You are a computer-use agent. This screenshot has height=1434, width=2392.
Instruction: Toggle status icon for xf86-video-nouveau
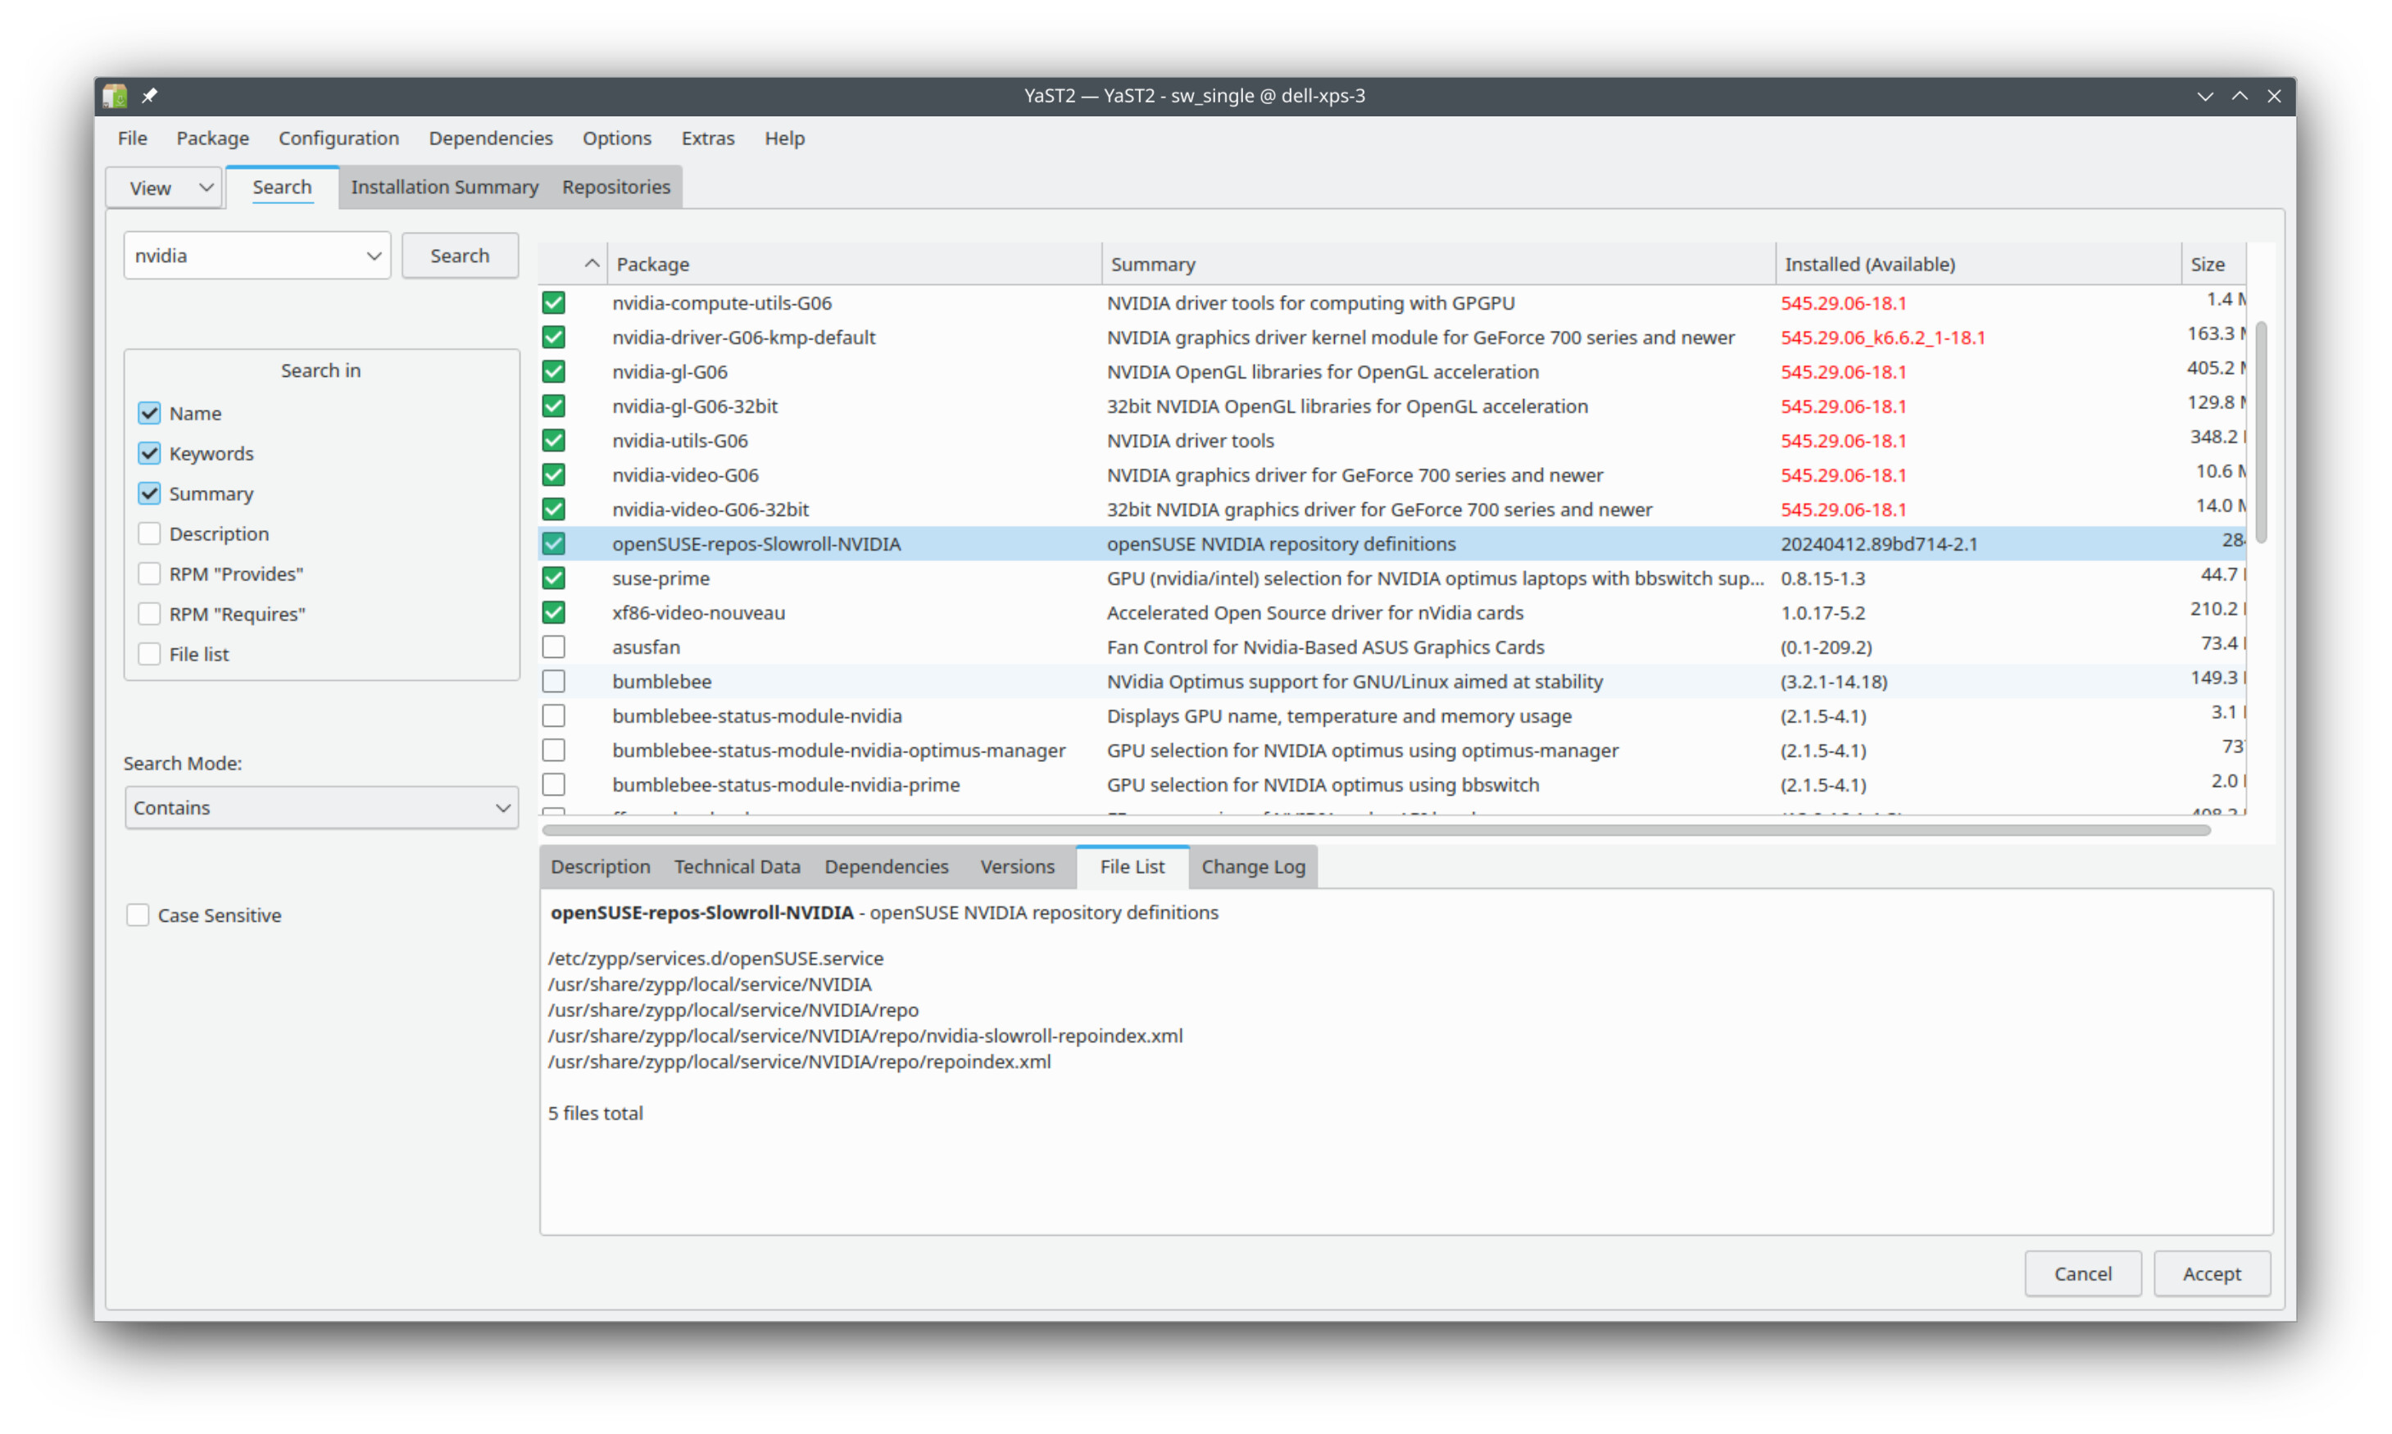554,613
